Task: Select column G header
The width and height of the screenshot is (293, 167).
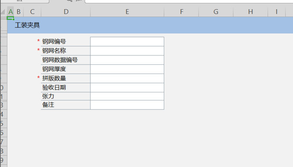Action: click(x=216, y=12)
